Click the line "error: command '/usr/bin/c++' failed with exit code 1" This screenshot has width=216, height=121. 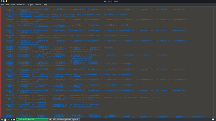[x=31, y=110]
